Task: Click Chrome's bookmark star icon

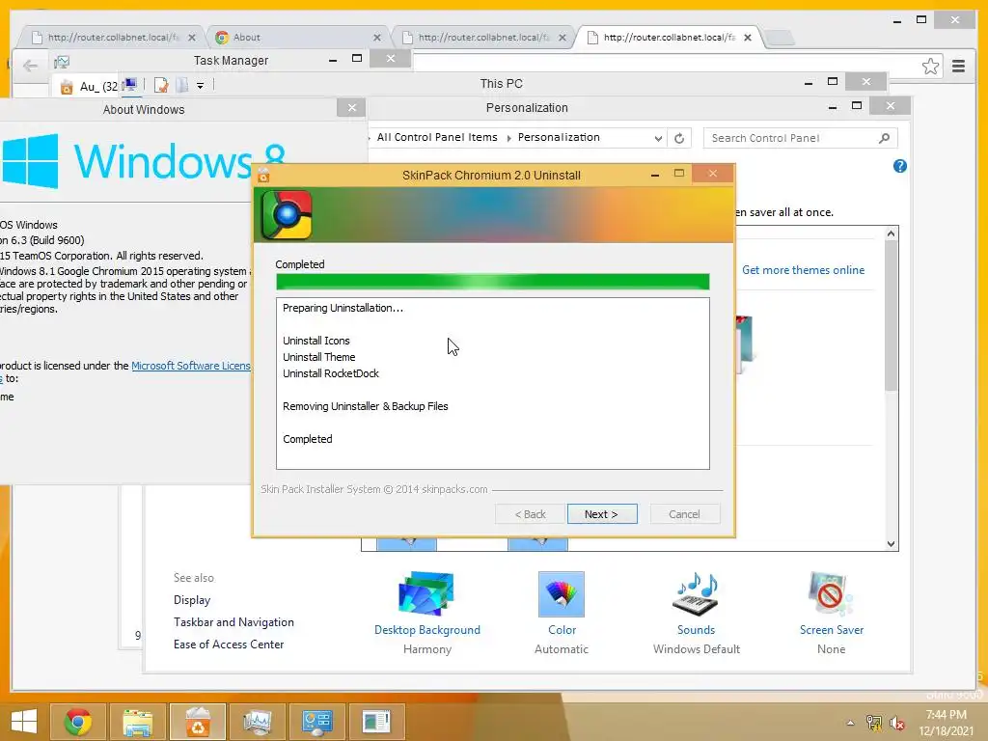Action: tap(930, 67)
